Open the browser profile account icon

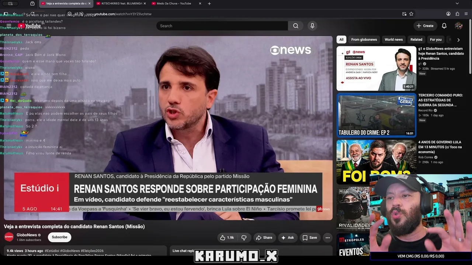click(448, 14)
